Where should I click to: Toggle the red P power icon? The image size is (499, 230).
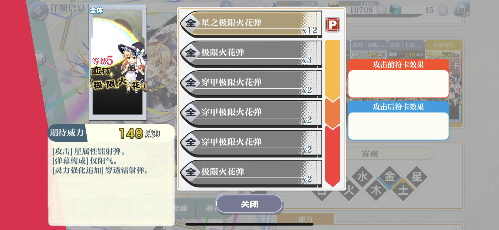[332, 24]
